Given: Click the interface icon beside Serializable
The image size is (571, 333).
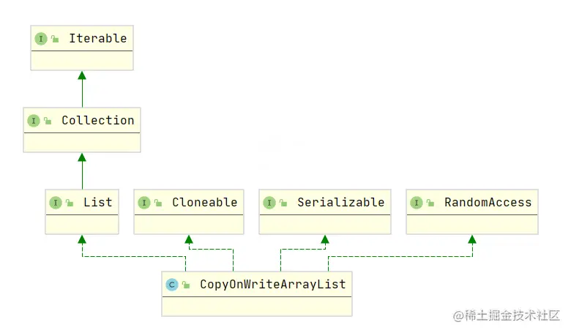Looking at the screenshot, I should pyautogui.click(x=269, y=203).
